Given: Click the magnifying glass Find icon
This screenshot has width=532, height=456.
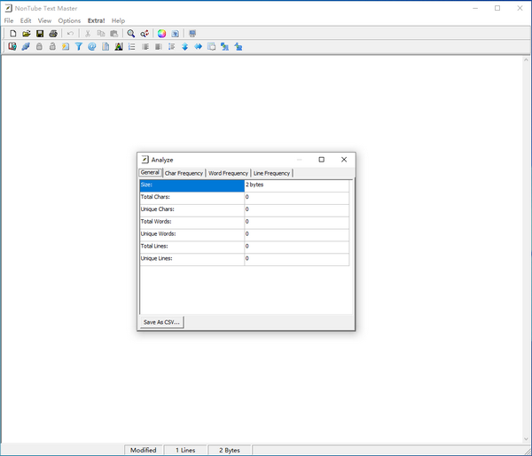Looking at the screenshot, I should coord(131,34).
